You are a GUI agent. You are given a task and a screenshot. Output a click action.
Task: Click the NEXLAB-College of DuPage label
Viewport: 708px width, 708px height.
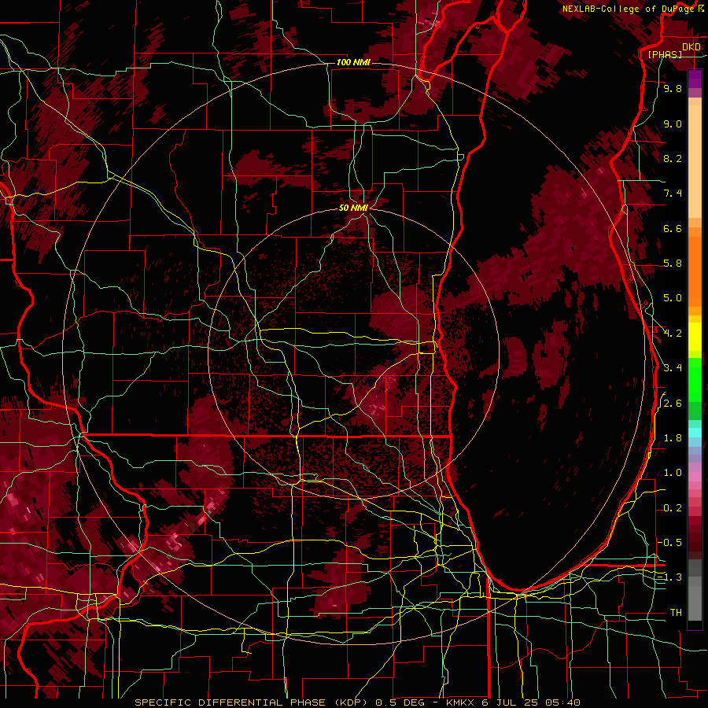(629, 9)
